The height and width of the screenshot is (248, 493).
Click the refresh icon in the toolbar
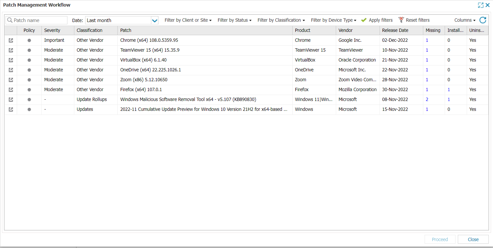(482, 20)
